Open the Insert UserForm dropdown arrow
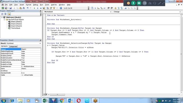The width and height of the screenshot is (183, 103). (8, 8)
